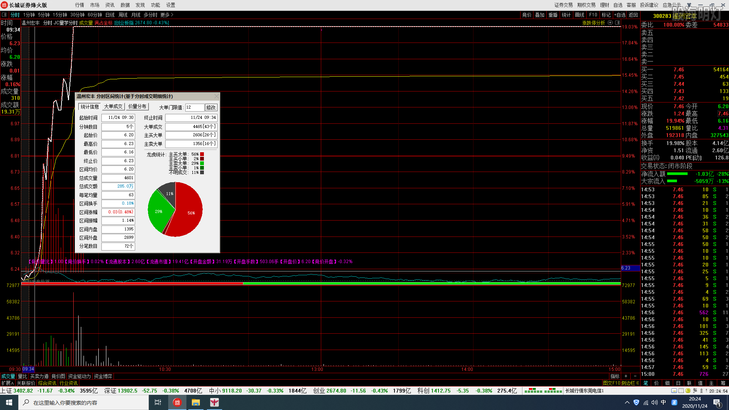729x410 pixels.
Task: Click the 画线 toolbar button
Action: [x=579, y=15]
